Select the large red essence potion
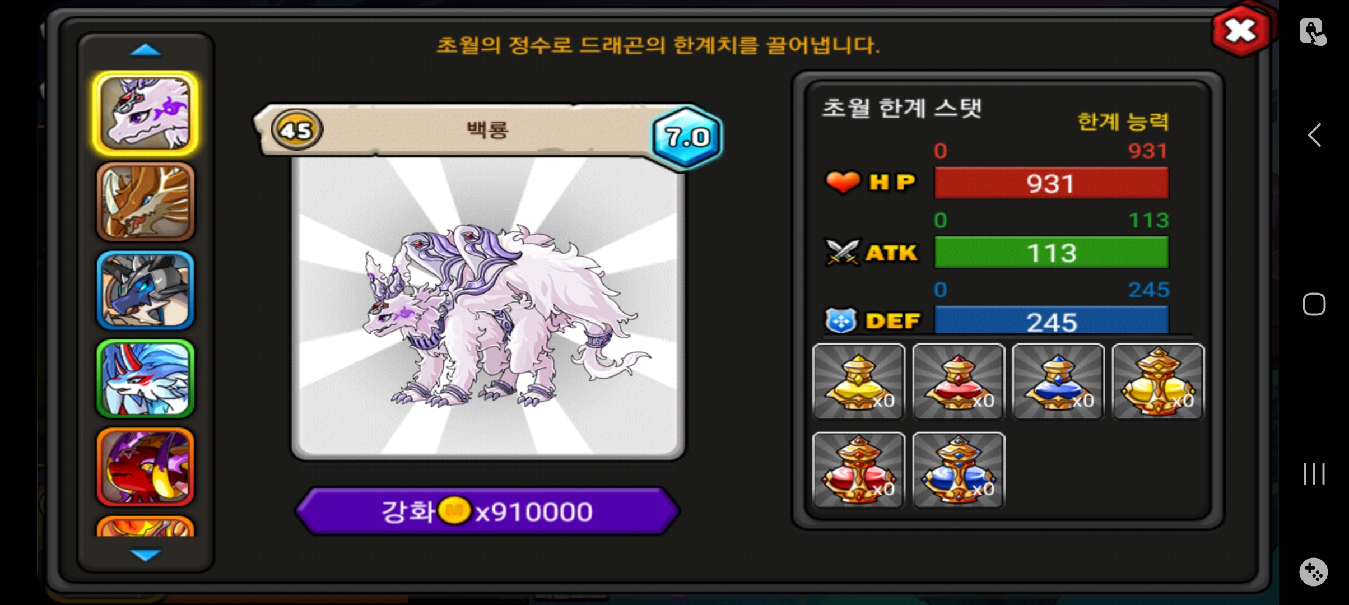 click(859, 470)
